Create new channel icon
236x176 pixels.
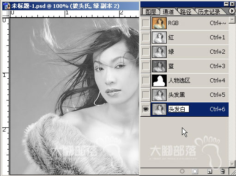click(x=210, y=171)
